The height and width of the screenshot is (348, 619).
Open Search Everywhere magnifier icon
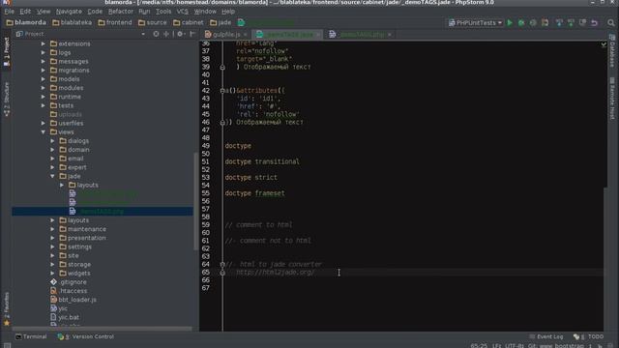[610, 23]
